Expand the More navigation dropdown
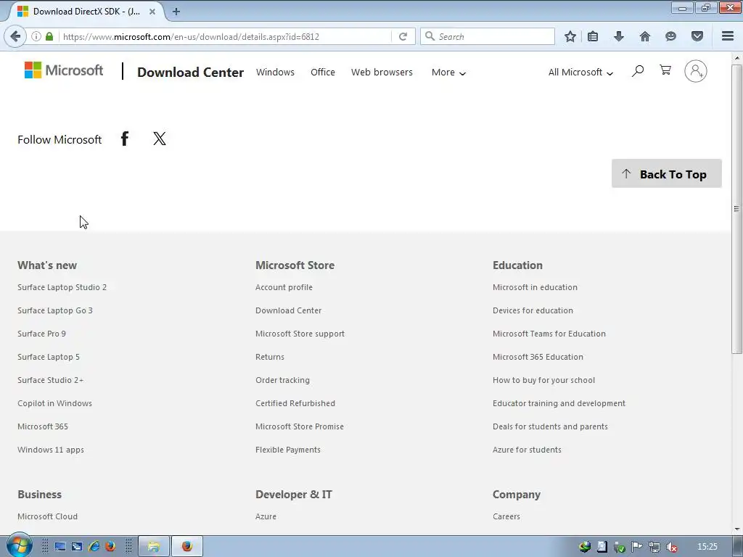This screenshot has height=557, width=743. point(448,73)
